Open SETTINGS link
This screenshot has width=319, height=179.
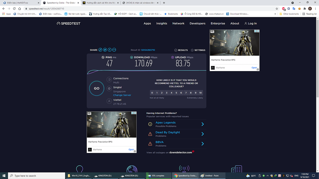[x=198, y=50]
